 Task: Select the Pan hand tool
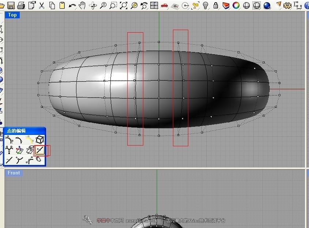click(x=82, y=5)
